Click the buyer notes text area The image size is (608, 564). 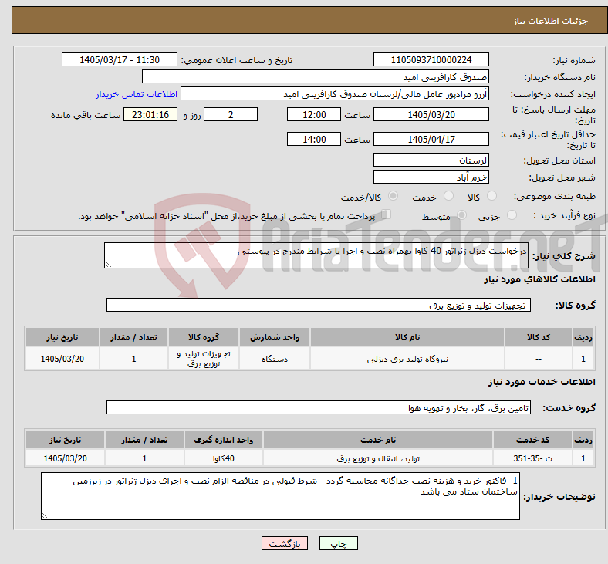[280, 496]
